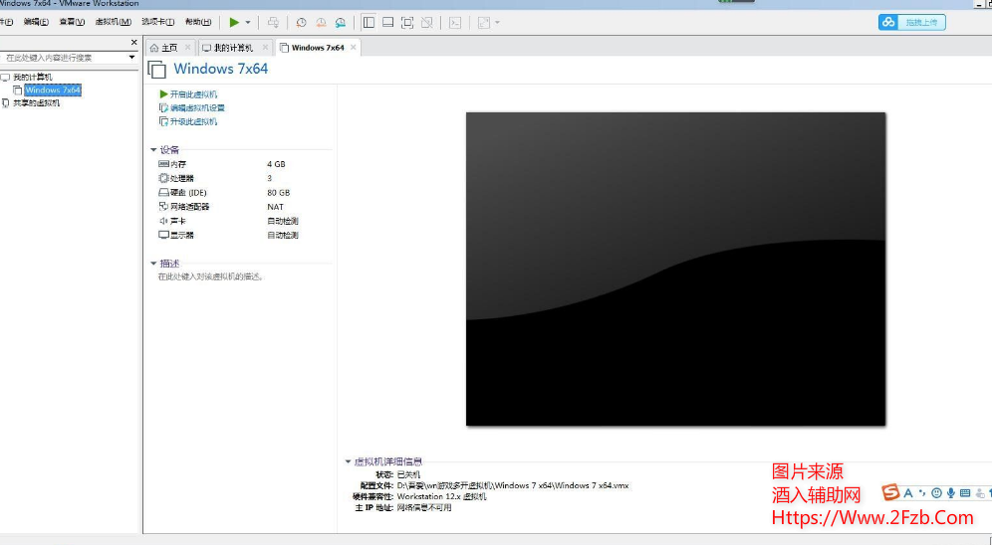
Task: Toggle the thumbnail bar view icon
Action: point(387,22)
